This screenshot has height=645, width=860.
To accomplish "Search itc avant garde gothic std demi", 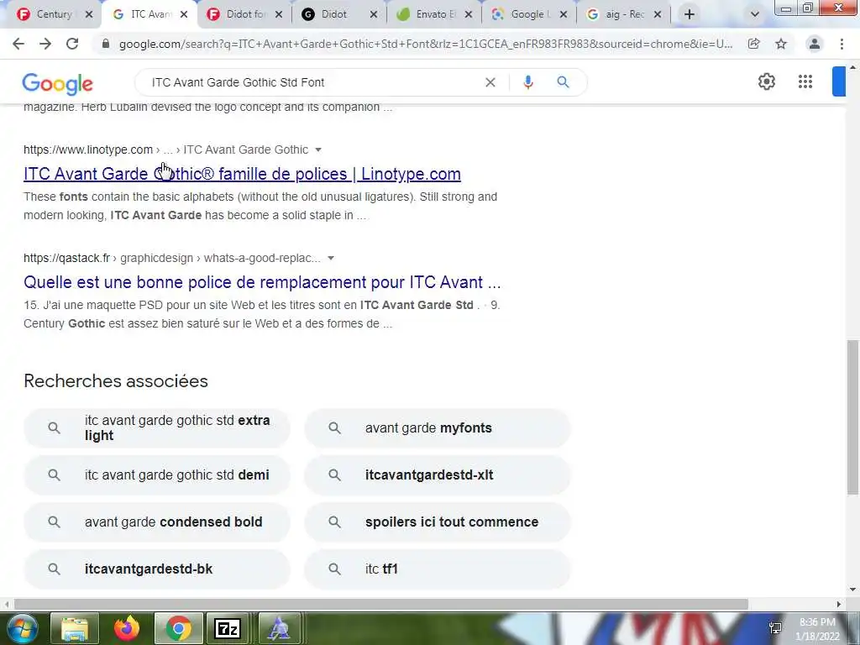I will (157, 475).
